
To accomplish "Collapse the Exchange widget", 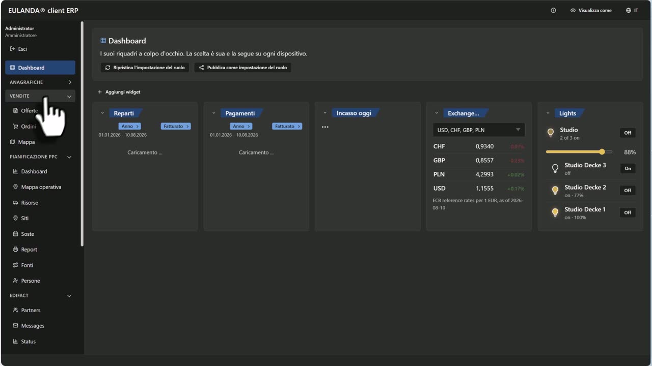I will [437, 113].
